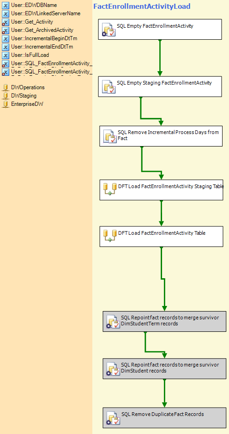Viewport: 229px width, 434px height.
Task: Select 'SQL Remove Incremental Process Days from Fact' label
Action: (168, 135)
